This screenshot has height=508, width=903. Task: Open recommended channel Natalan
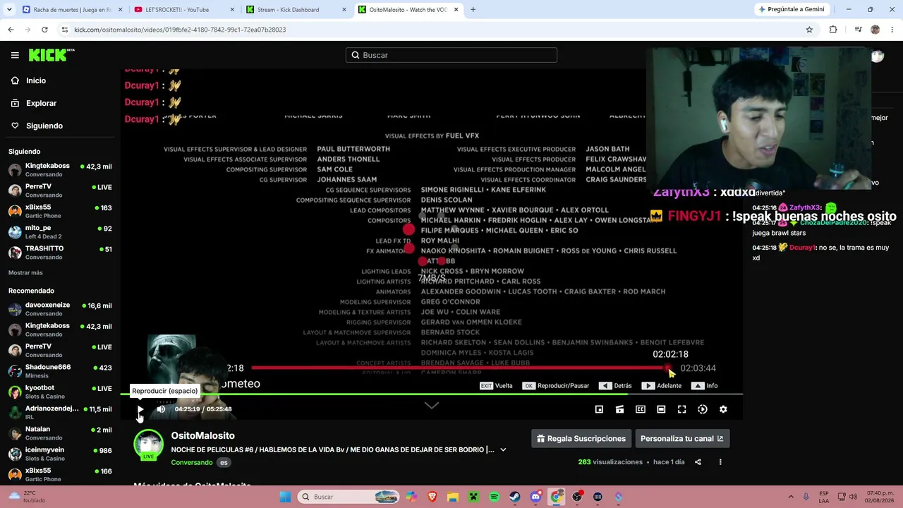coord(60,433)
